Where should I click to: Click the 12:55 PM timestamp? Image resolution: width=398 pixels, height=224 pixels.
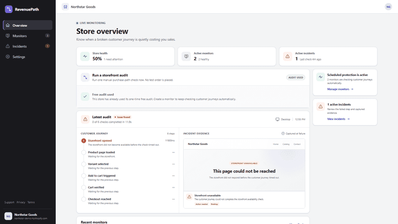click(x=300, y=119)
